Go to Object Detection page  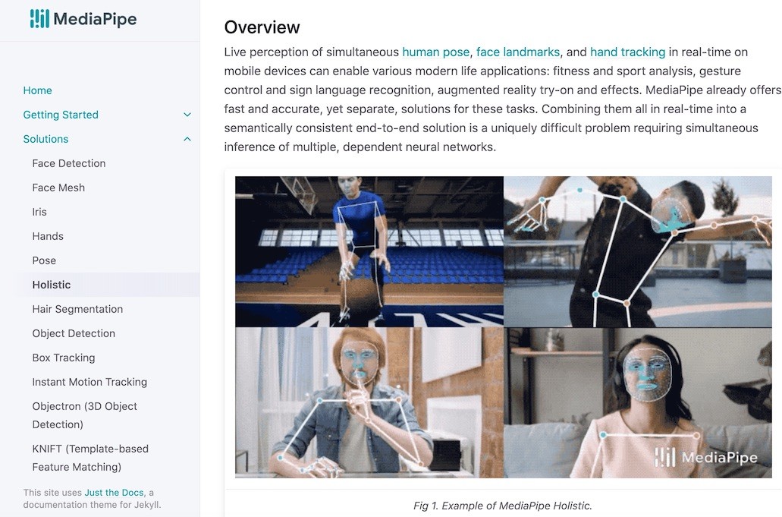(x=74, y=333)
